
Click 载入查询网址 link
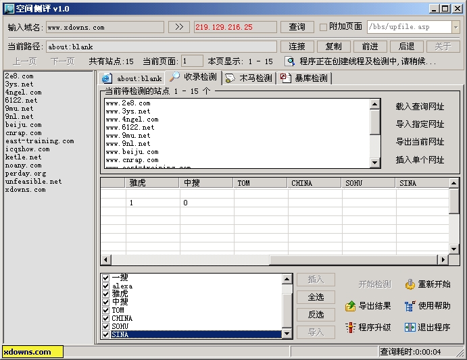click(420, 107)
